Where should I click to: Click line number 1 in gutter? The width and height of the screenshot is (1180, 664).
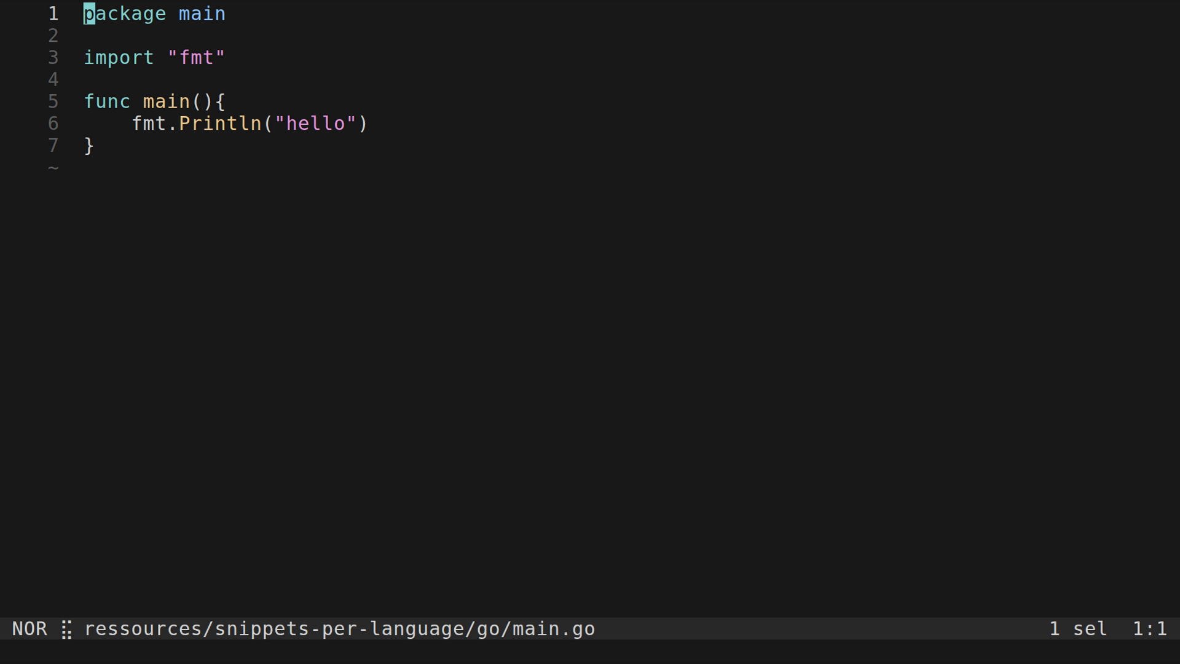click(53, 14)
